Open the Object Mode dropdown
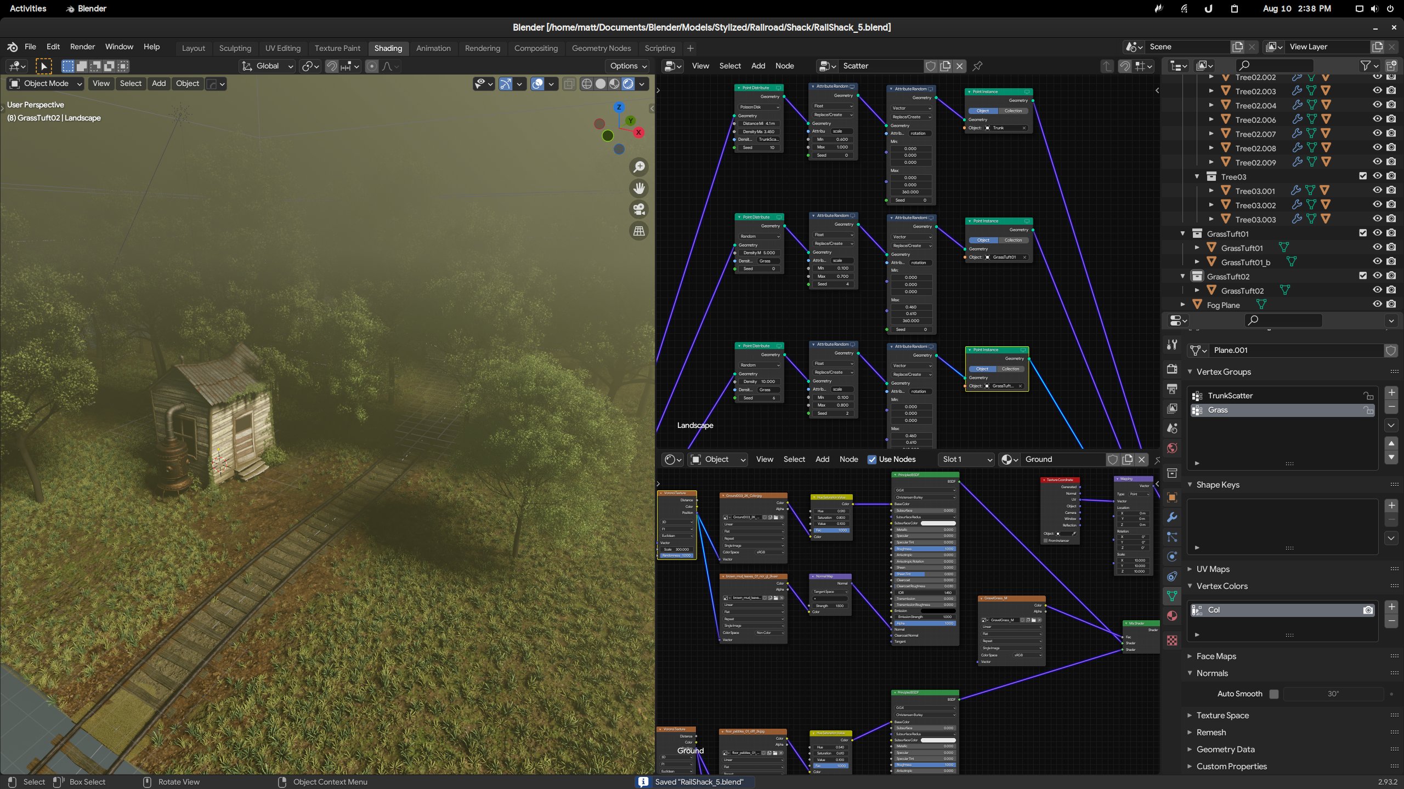 46,83
